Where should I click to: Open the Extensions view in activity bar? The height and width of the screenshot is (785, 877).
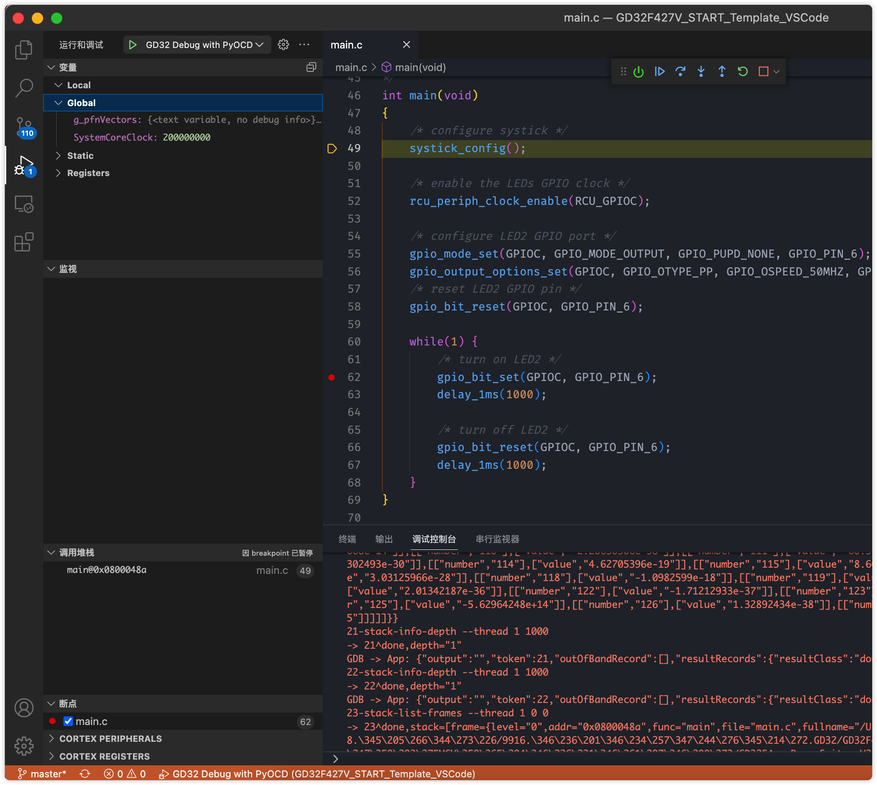coord(24,242)
